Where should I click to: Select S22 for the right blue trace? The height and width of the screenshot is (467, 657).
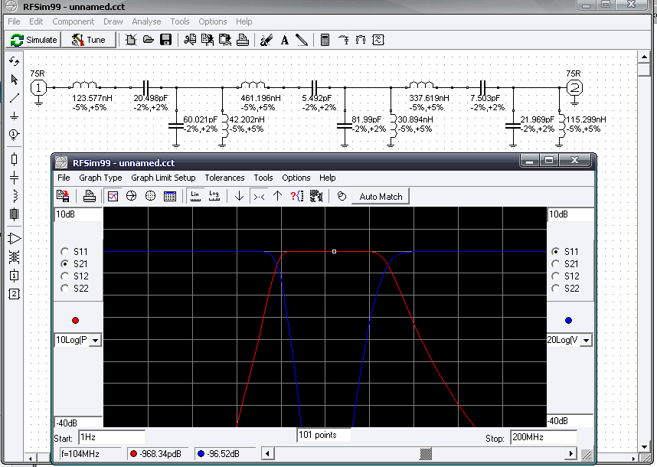click(555, 288)
